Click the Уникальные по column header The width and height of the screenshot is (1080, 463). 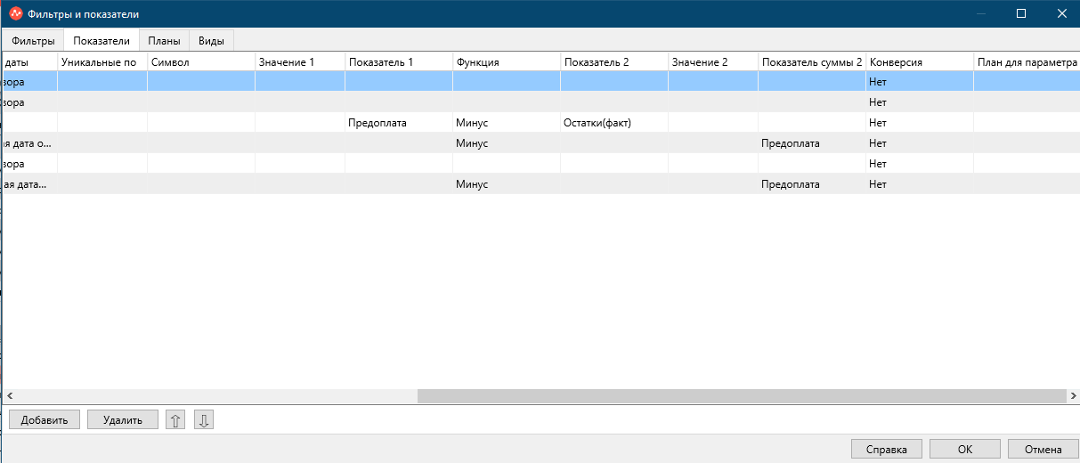(102, 62)
